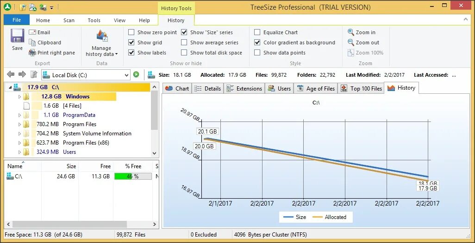Click the drive list horizontal scrollbar right arrow
Viewport: 475px width, 243px height.
tap(155, 224)
